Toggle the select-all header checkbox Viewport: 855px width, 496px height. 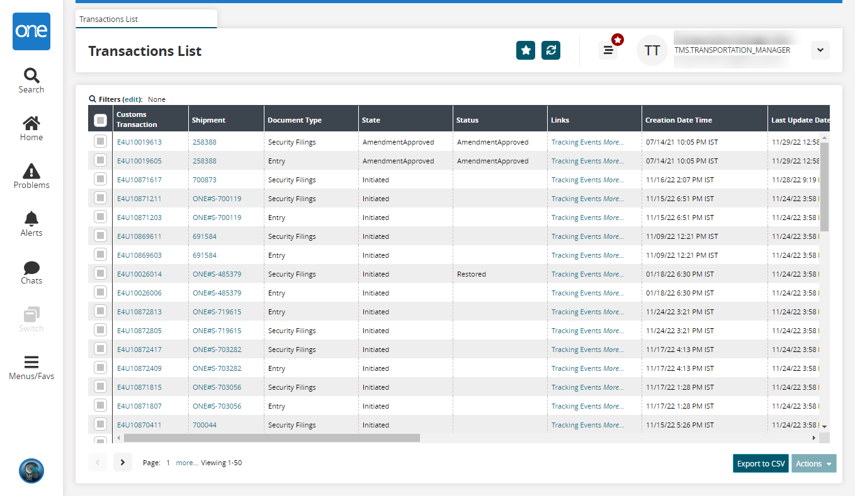[x=100, y=120]
